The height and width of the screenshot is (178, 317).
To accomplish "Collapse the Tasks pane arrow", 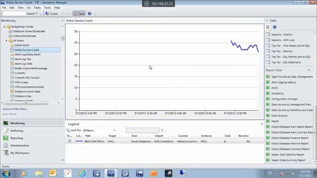I will click(267, 21).
